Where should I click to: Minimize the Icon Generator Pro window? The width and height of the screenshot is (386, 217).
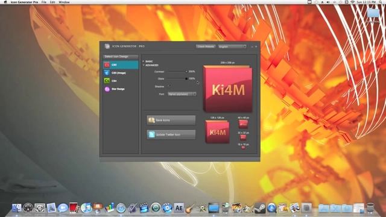coord(252,46)
